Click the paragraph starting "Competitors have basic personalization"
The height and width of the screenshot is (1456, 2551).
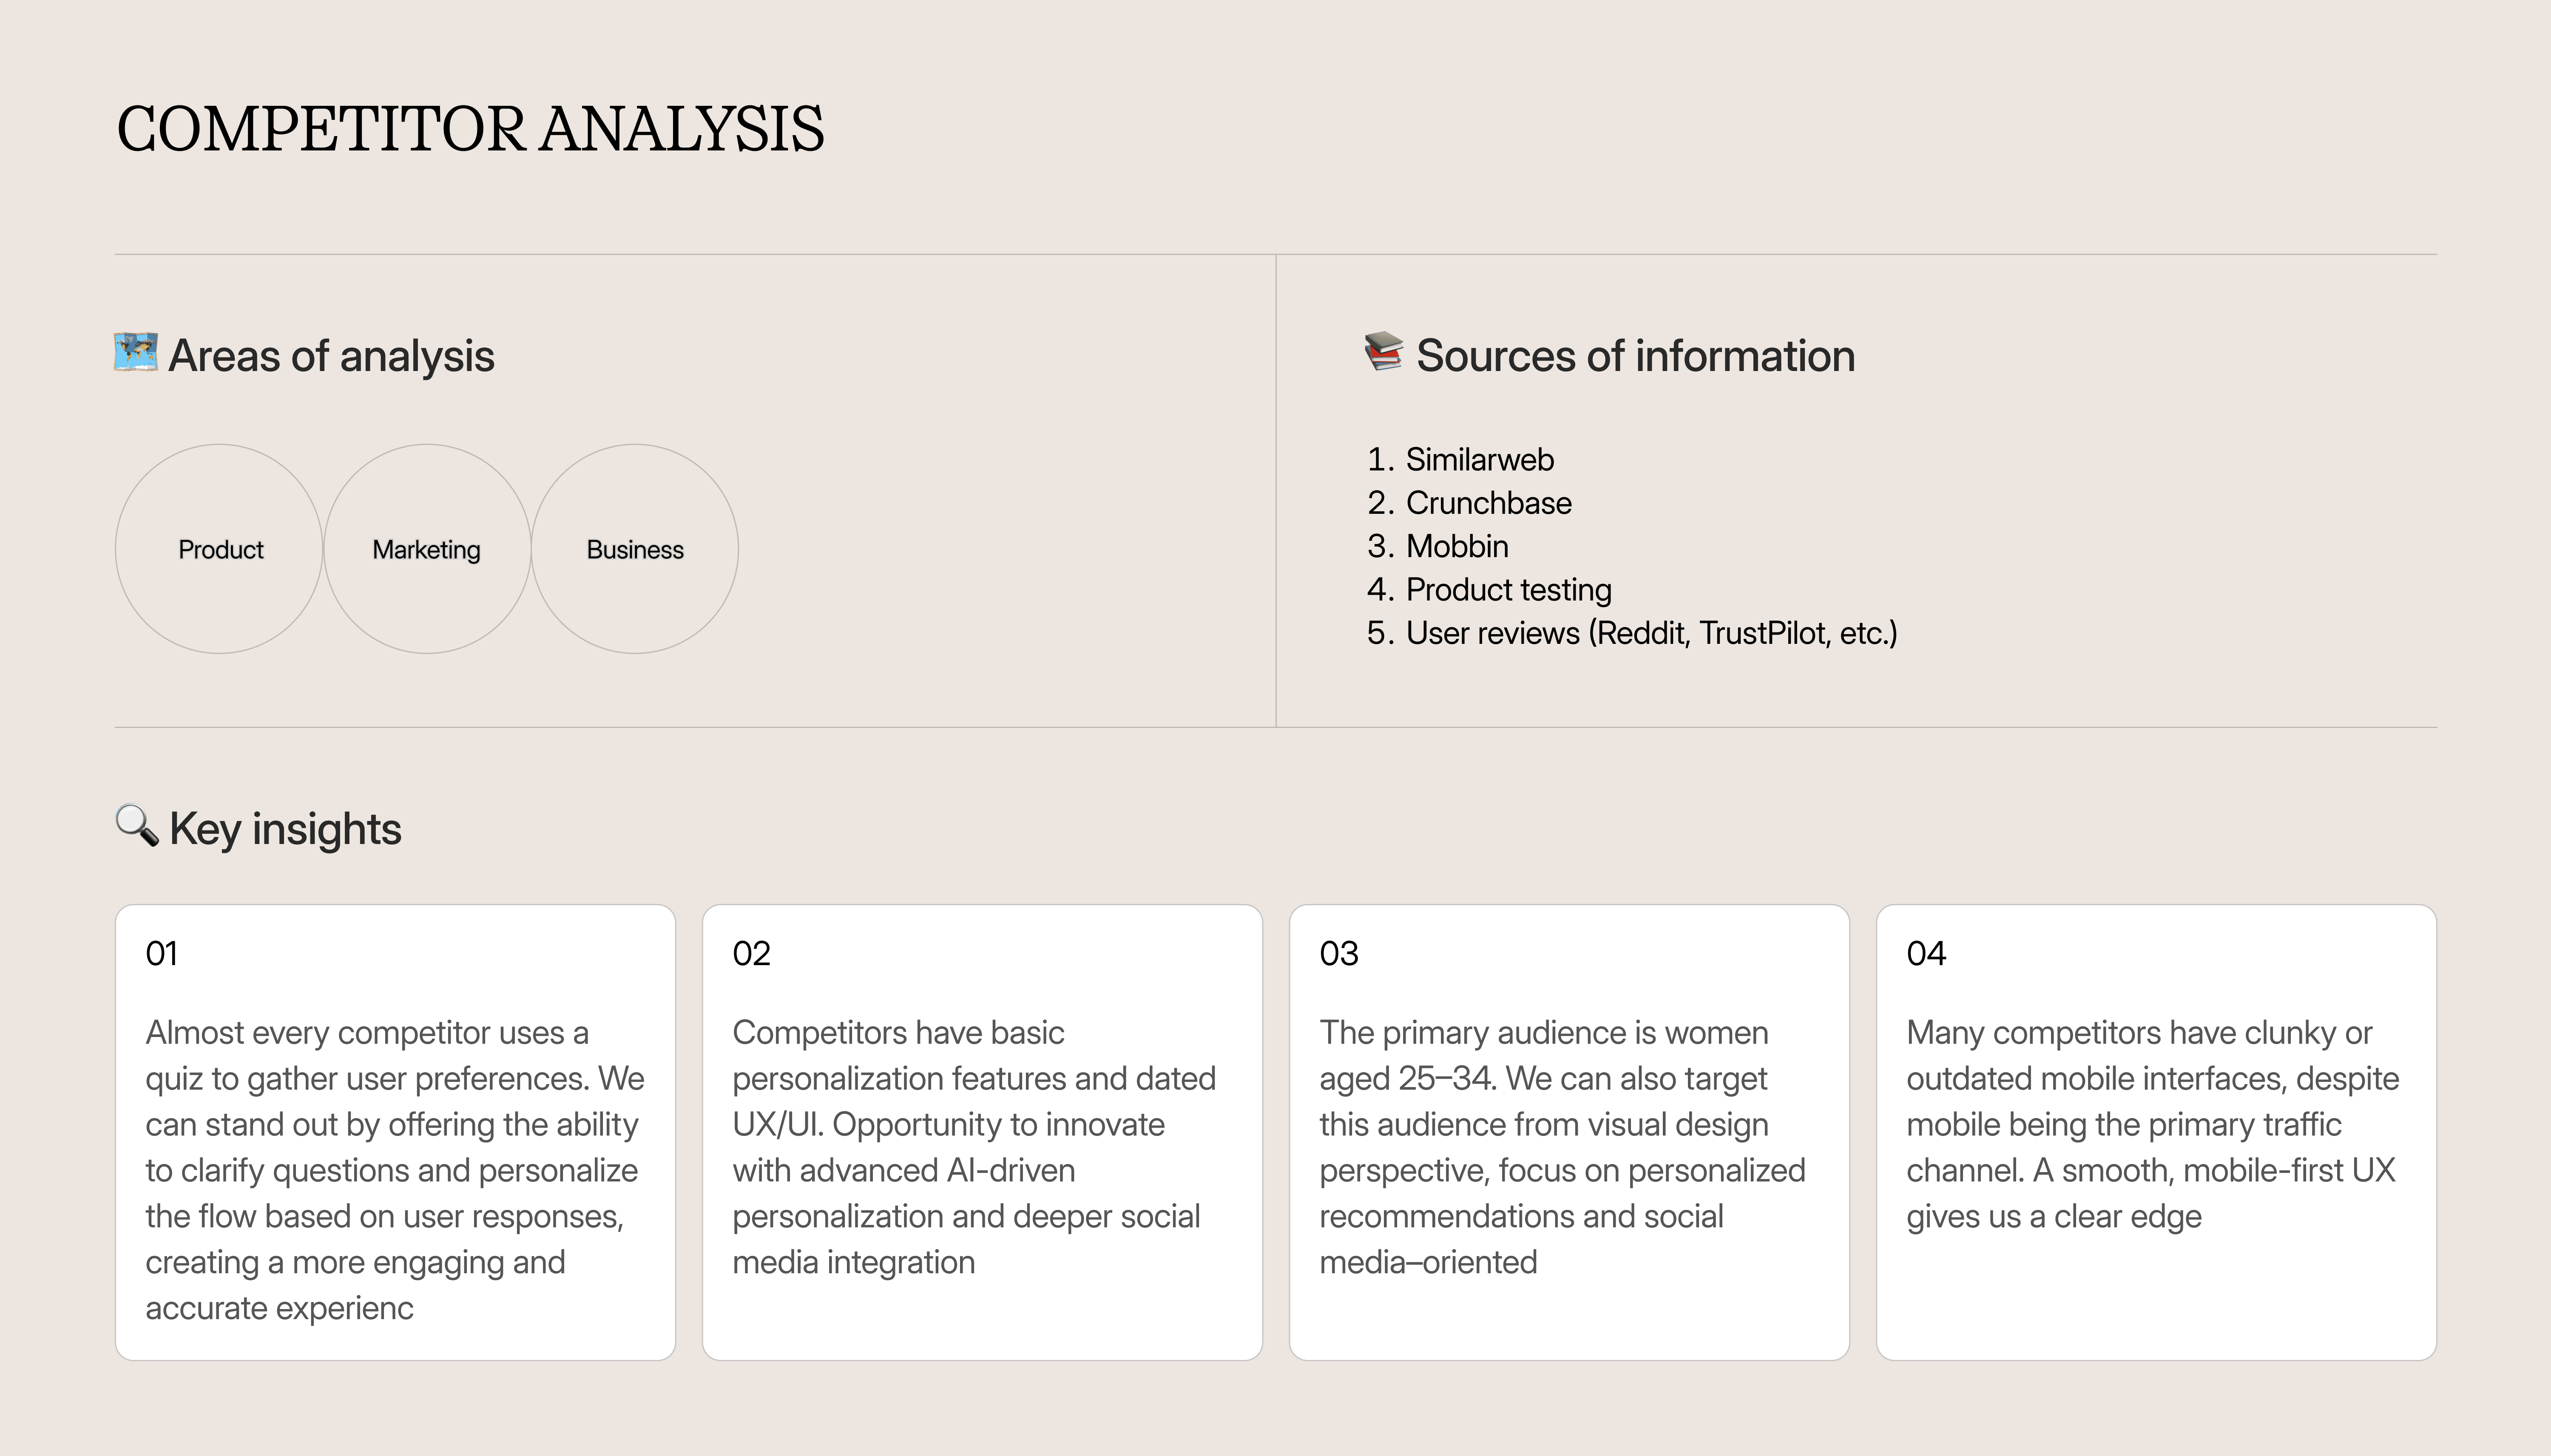tap(974, 1147)
